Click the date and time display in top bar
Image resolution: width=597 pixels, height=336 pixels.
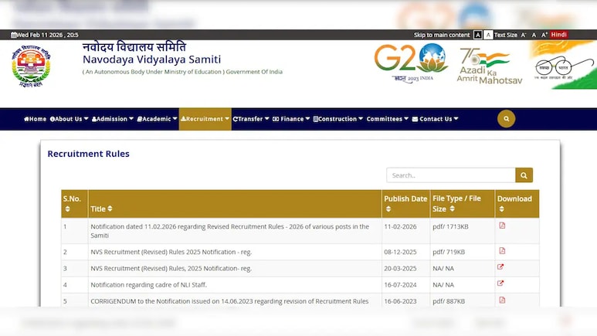[x=45, y=35]
